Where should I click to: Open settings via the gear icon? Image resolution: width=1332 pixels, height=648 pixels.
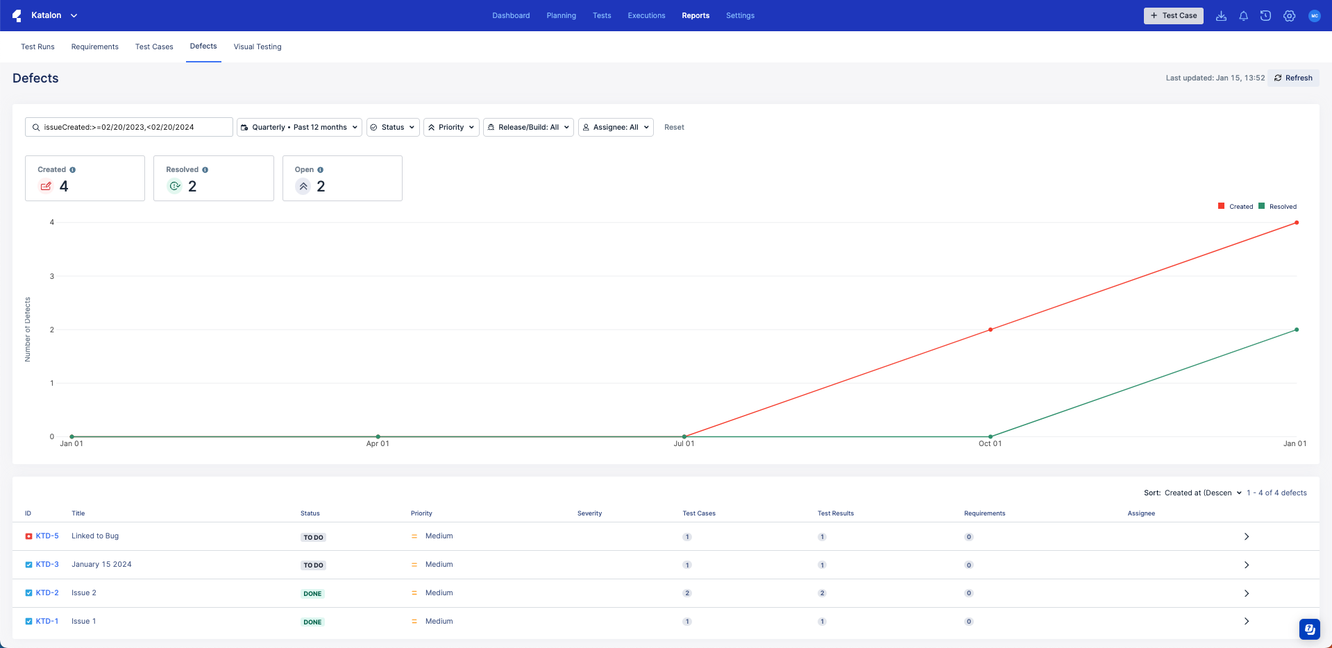[x=1289, y=15]
